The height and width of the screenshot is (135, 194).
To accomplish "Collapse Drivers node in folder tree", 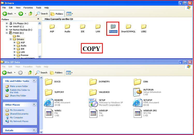I will point(11,39).
